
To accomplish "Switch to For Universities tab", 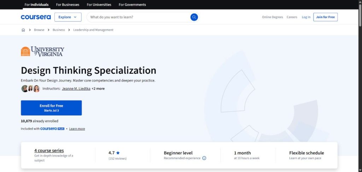I will [x=99, y=5].
